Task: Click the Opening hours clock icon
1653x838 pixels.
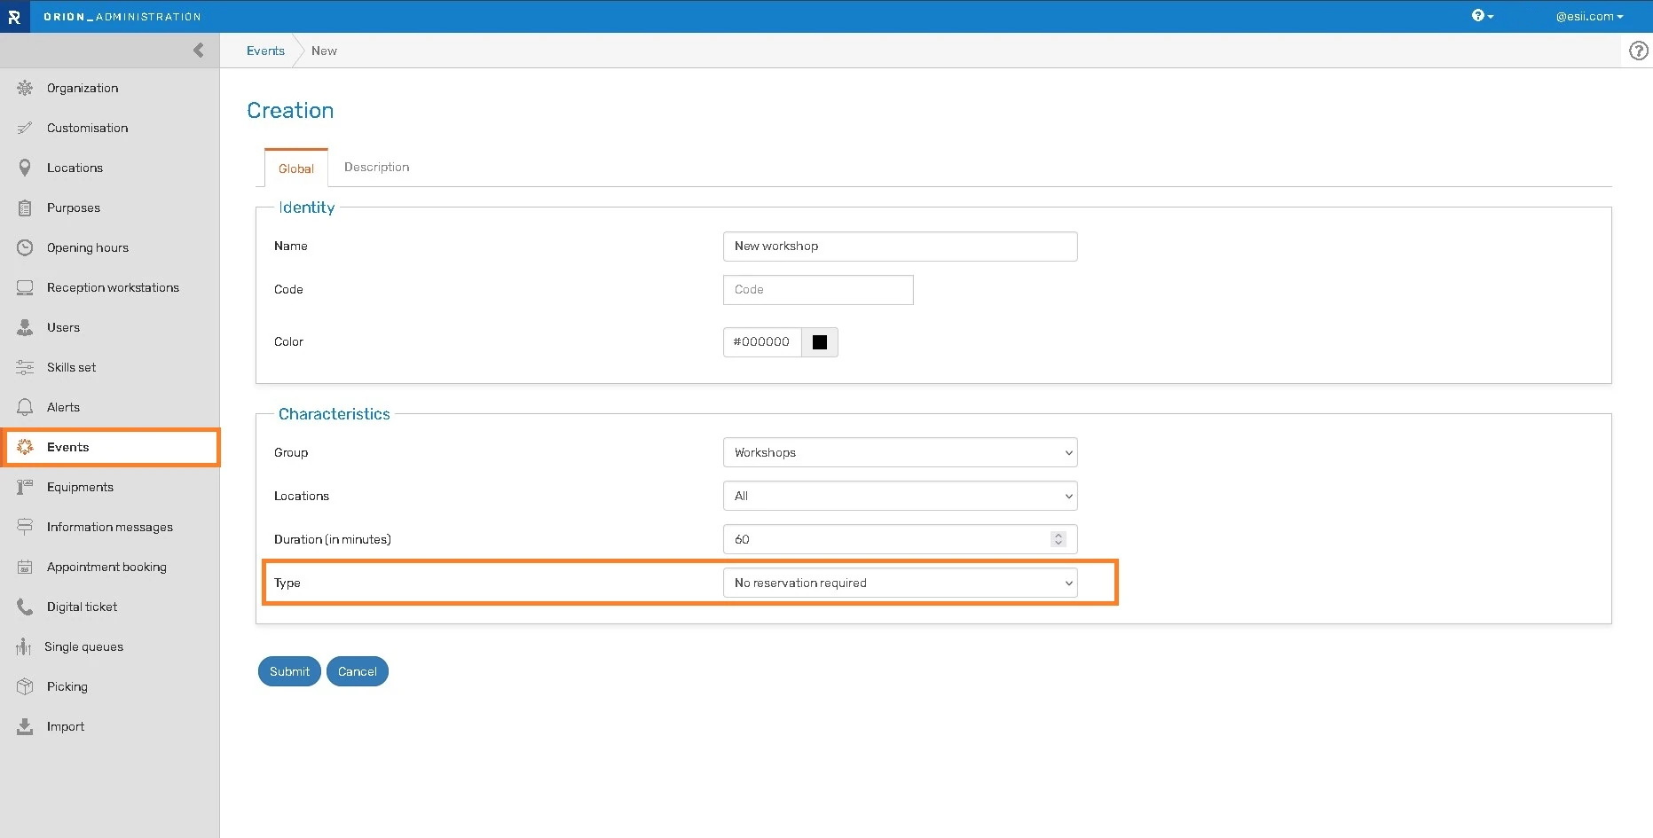Action: (25, 247)
